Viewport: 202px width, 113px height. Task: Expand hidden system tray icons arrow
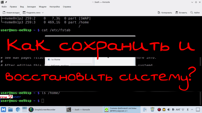192,110
